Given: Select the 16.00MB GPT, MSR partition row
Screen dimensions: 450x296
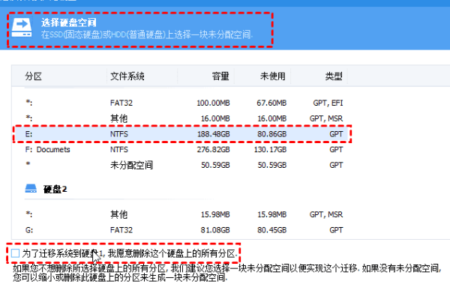Looking at the screenshot, I should click(x=181, y=118).
